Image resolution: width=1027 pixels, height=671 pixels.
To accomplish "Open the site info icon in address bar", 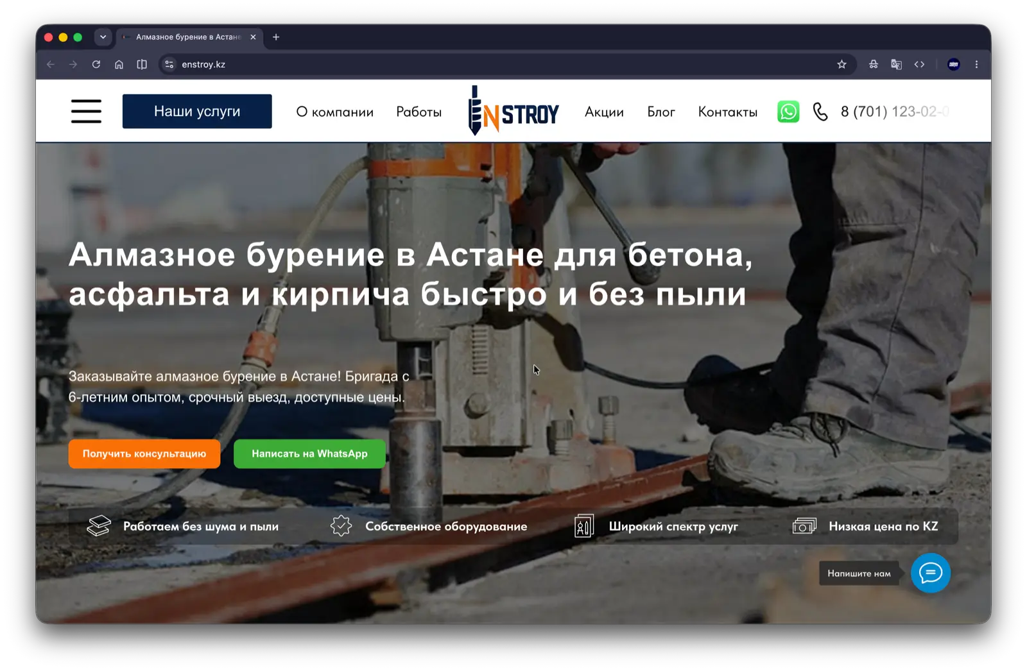I will click(x=169, y=64).
